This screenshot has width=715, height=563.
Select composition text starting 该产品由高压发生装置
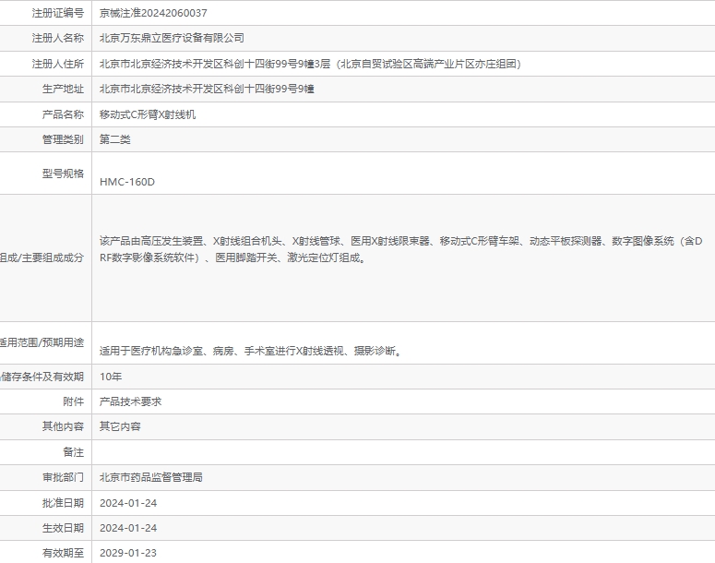(400, 249)
